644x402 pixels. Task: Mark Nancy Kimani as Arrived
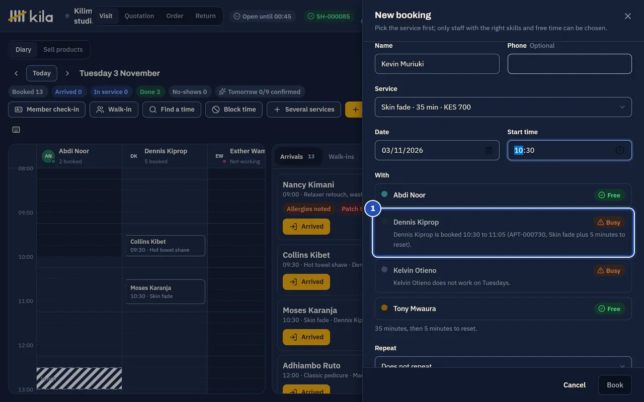click(x=306, y=227)
